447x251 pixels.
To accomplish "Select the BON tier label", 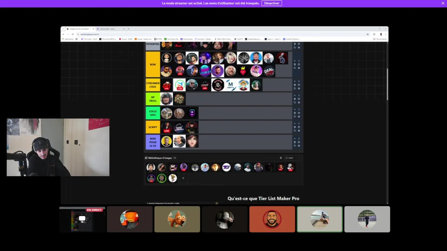I will [153, 64].
